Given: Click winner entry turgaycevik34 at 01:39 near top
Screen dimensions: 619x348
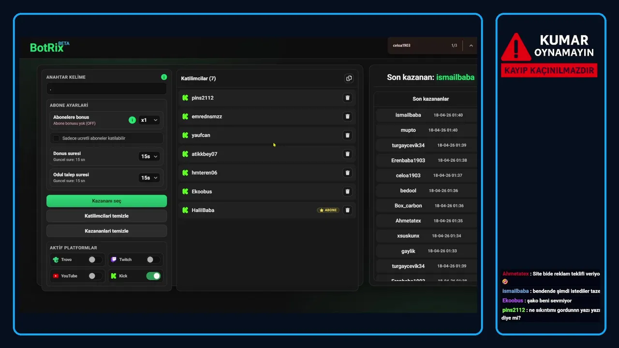Looking at the screenshot, I should point(427,145).
